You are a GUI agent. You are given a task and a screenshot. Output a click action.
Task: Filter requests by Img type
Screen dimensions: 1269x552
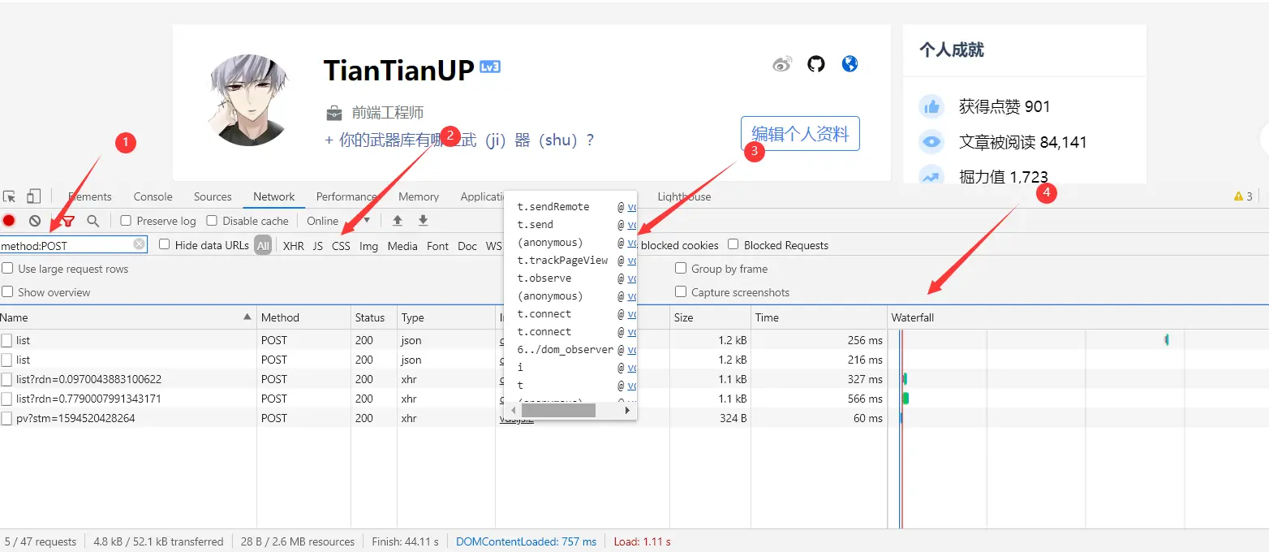coord(369,246)
